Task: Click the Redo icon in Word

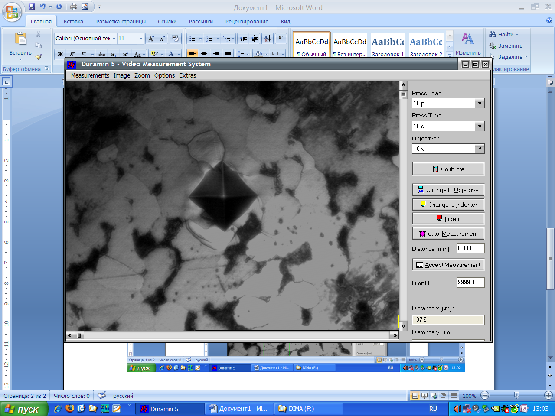Action: tap(59, 6)
